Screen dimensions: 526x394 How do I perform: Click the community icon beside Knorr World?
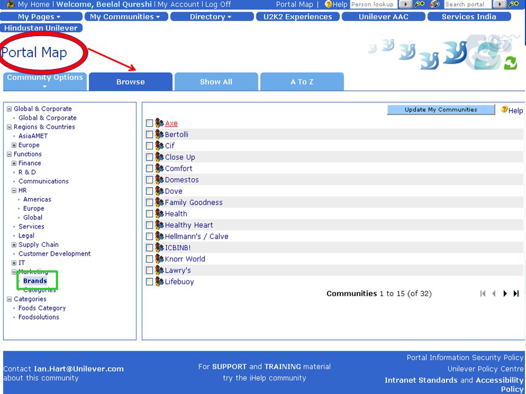click(159, 259)
